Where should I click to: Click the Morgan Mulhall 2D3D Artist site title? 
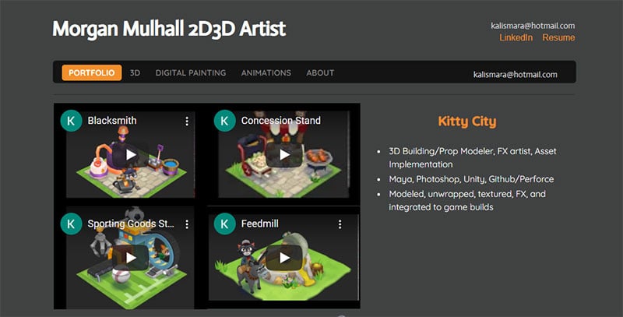point(169,29)
